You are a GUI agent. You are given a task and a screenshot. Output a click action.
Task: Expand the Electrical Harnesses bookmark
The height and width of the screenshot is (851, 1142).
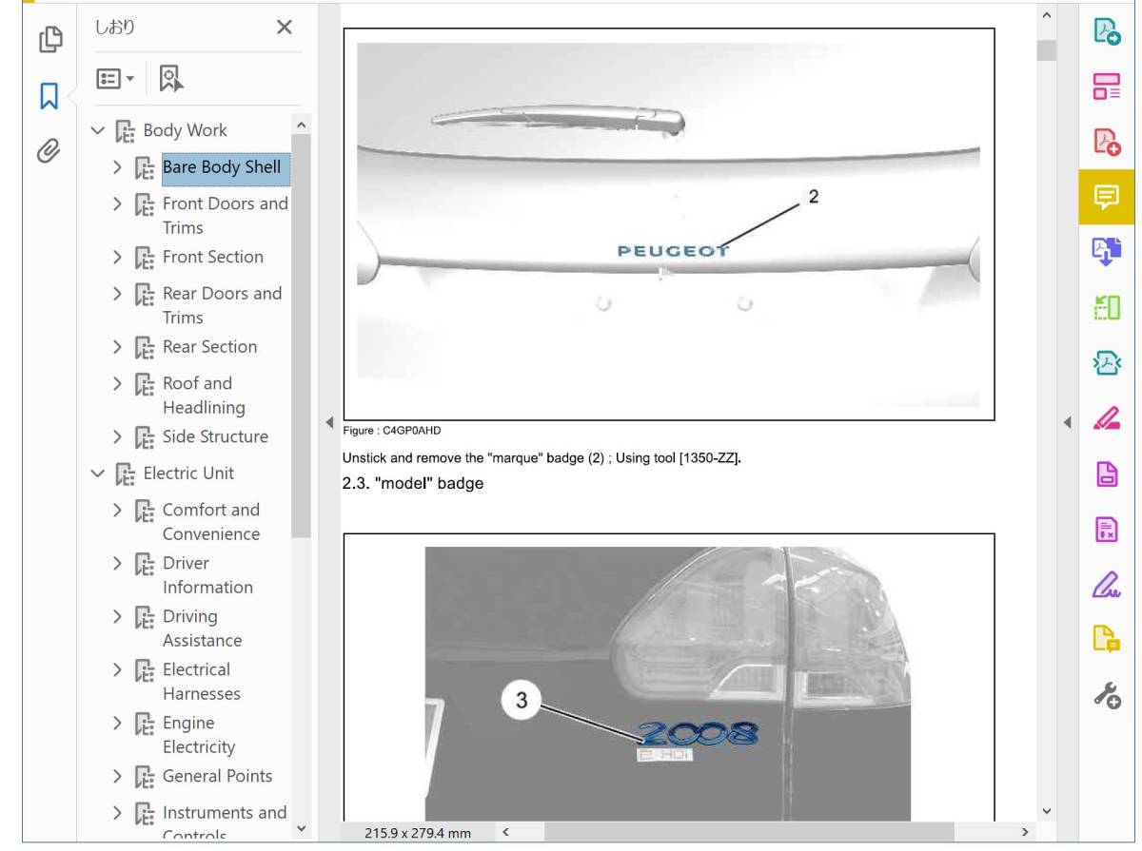(x=117, y=669)
